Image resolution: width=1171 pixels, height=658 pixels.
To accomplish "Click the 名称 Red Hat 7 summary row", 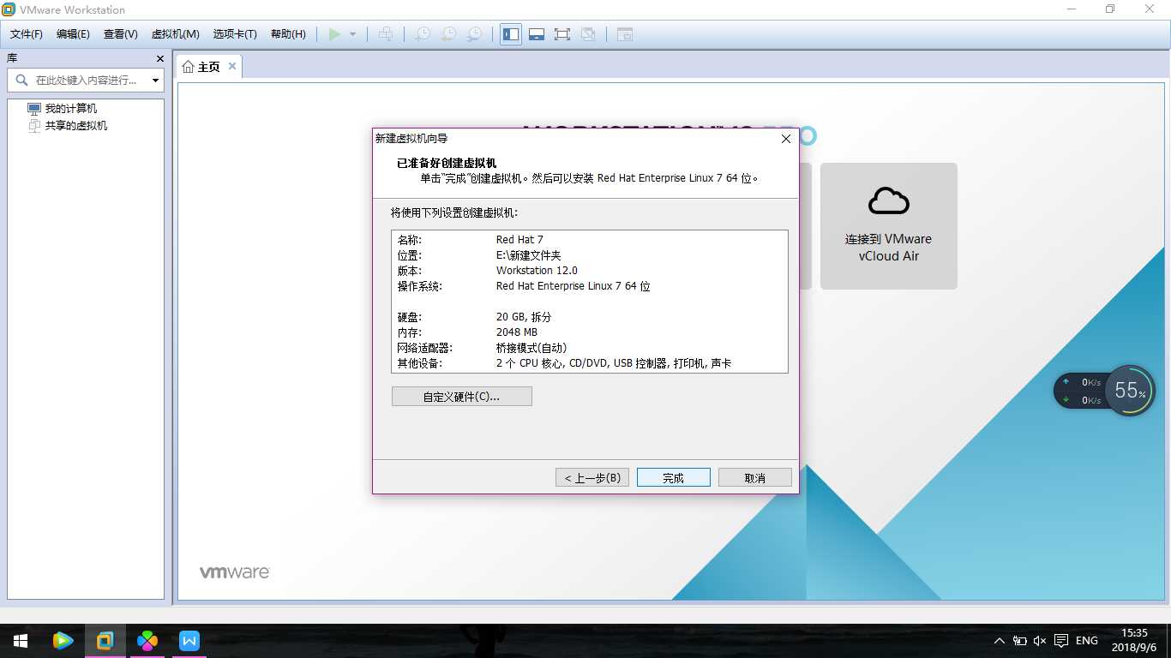I will (589, 240).
